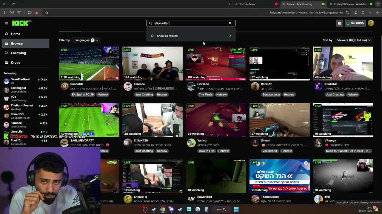The height and width of the screenshot is (214, 382).
Task: Click the EA Sports FC 26 category tag
Action: (83, 95)
